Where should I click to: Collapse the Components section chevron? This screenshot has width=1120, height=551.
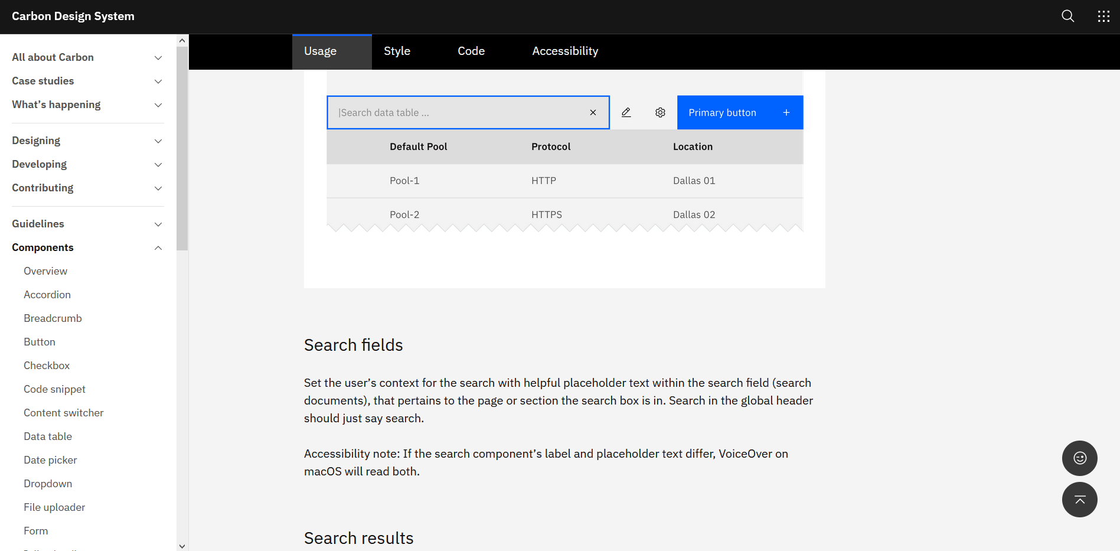(x=158, y=247)
